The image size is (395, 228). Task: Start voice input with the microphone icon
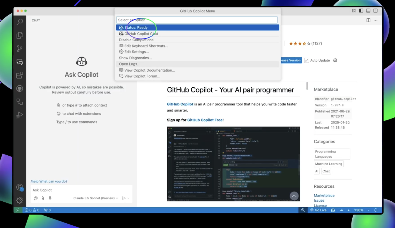(x=50, y=198)
